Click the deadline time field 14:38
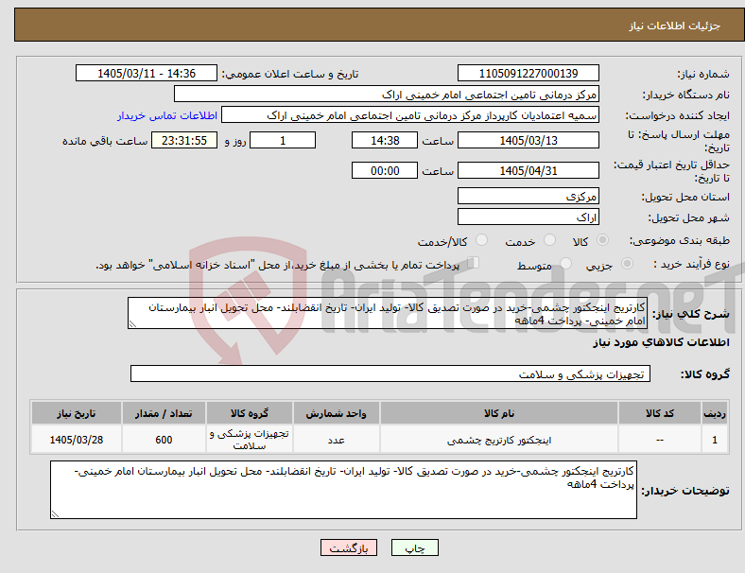745x573 pixels. click(x=385, y=140)
